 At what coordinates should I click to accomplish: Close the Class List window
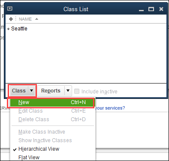click(161, 9)
